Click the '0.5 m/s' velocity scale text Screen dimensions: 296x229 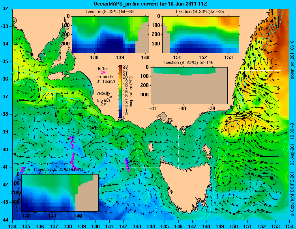tap(103, 100)
